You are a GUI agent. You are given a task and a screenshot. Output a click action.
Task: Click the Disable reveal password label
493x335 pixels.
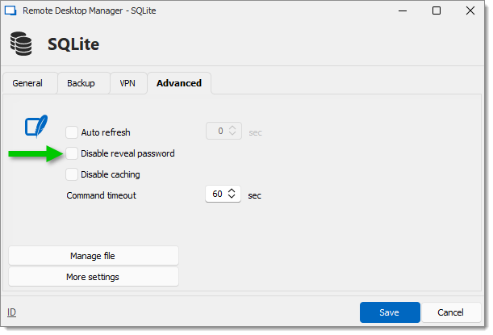[x=127, y=153]
